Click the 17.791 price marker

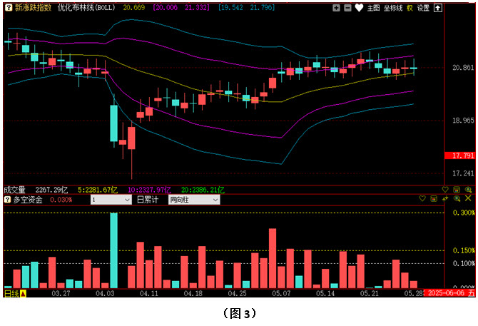click(x=459, y=156)
